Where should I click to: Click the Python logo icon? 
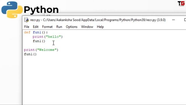click(x=12, y=10)
